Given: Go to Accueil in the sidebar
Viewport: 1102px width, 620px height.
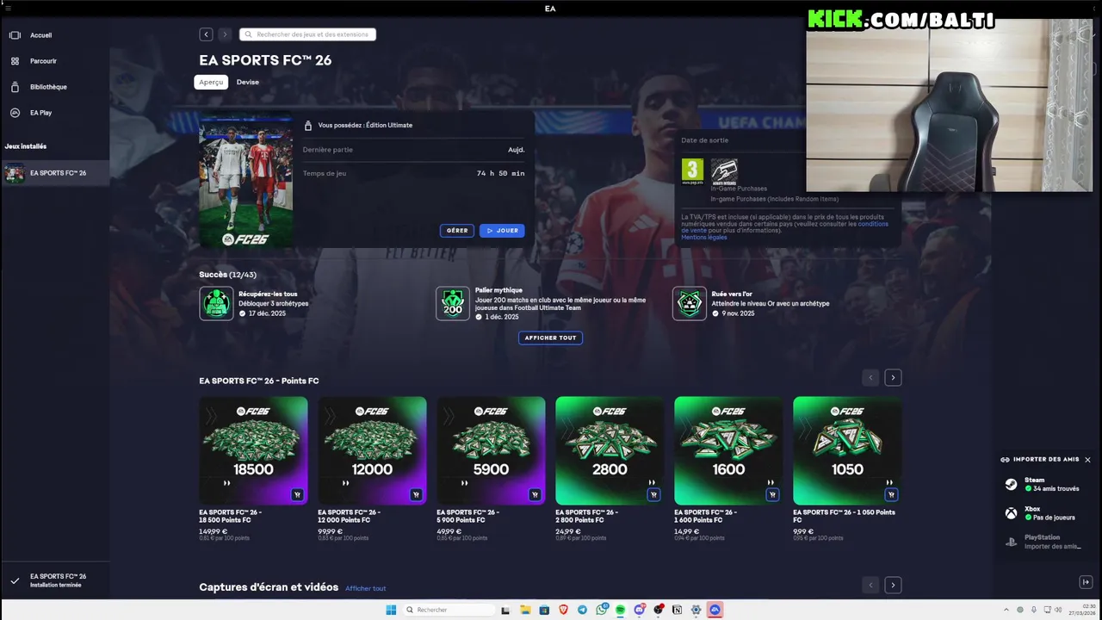Looking at the screenshot, I should 54,35.
